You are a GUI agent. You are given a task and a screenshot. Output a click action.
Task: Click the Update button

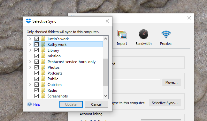pyautogui.click(x=71, y=104)
